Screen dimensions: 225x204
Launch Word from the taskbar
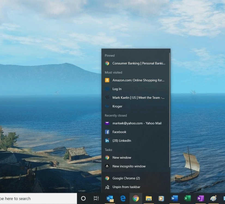click(174, 198)
